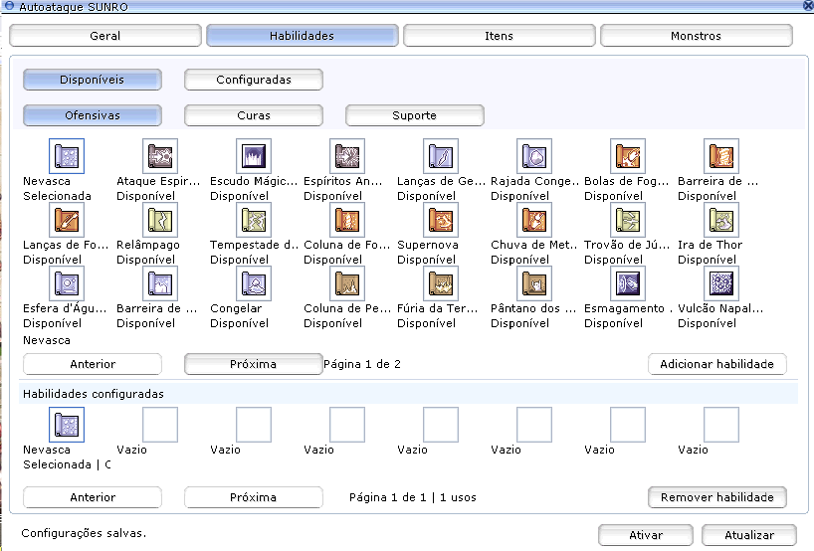Viewport: 814px width, 551px height.
Task: Select the Ataque Espir... skill icon
Action: coord(160,156)
